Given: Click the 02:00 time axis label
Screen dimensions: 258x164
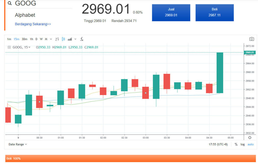Looking at the screenshot, I should point(103,138).
